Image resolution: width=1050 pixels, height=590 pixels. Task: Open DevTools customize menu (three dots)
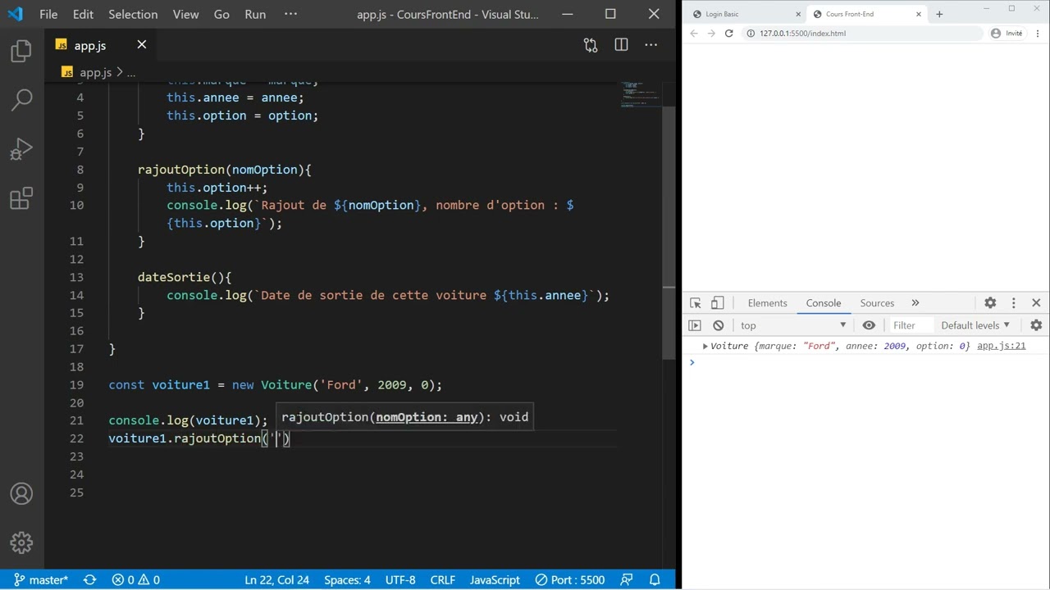point(1014,303)
